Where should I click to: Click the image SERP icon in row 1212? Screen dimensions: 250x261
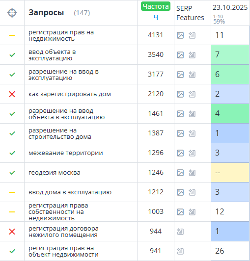pos(180,192)
